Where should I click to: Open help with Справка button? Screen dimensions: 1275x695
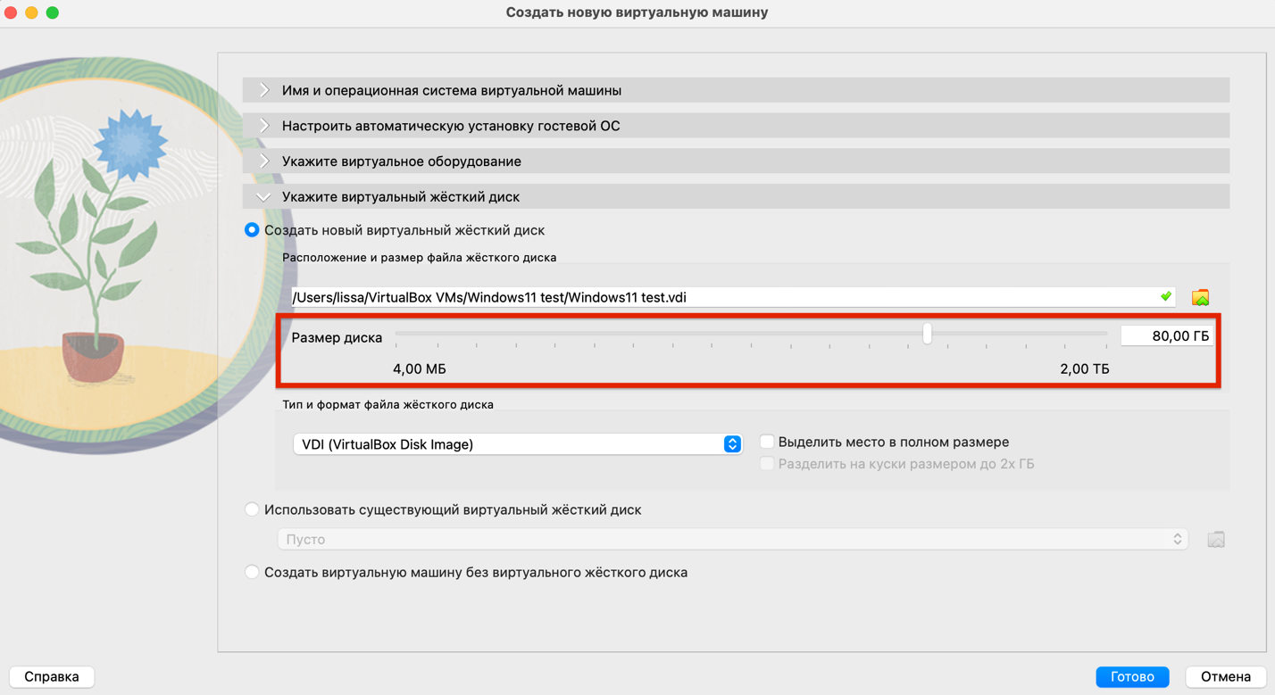pyautogui.click(x=52, y=677)
